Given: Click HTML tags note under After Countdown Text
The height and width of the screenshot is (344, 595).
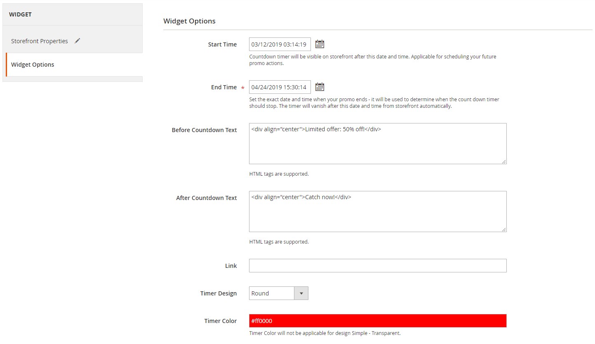Looking at the screenshot, I should point(279,242).
